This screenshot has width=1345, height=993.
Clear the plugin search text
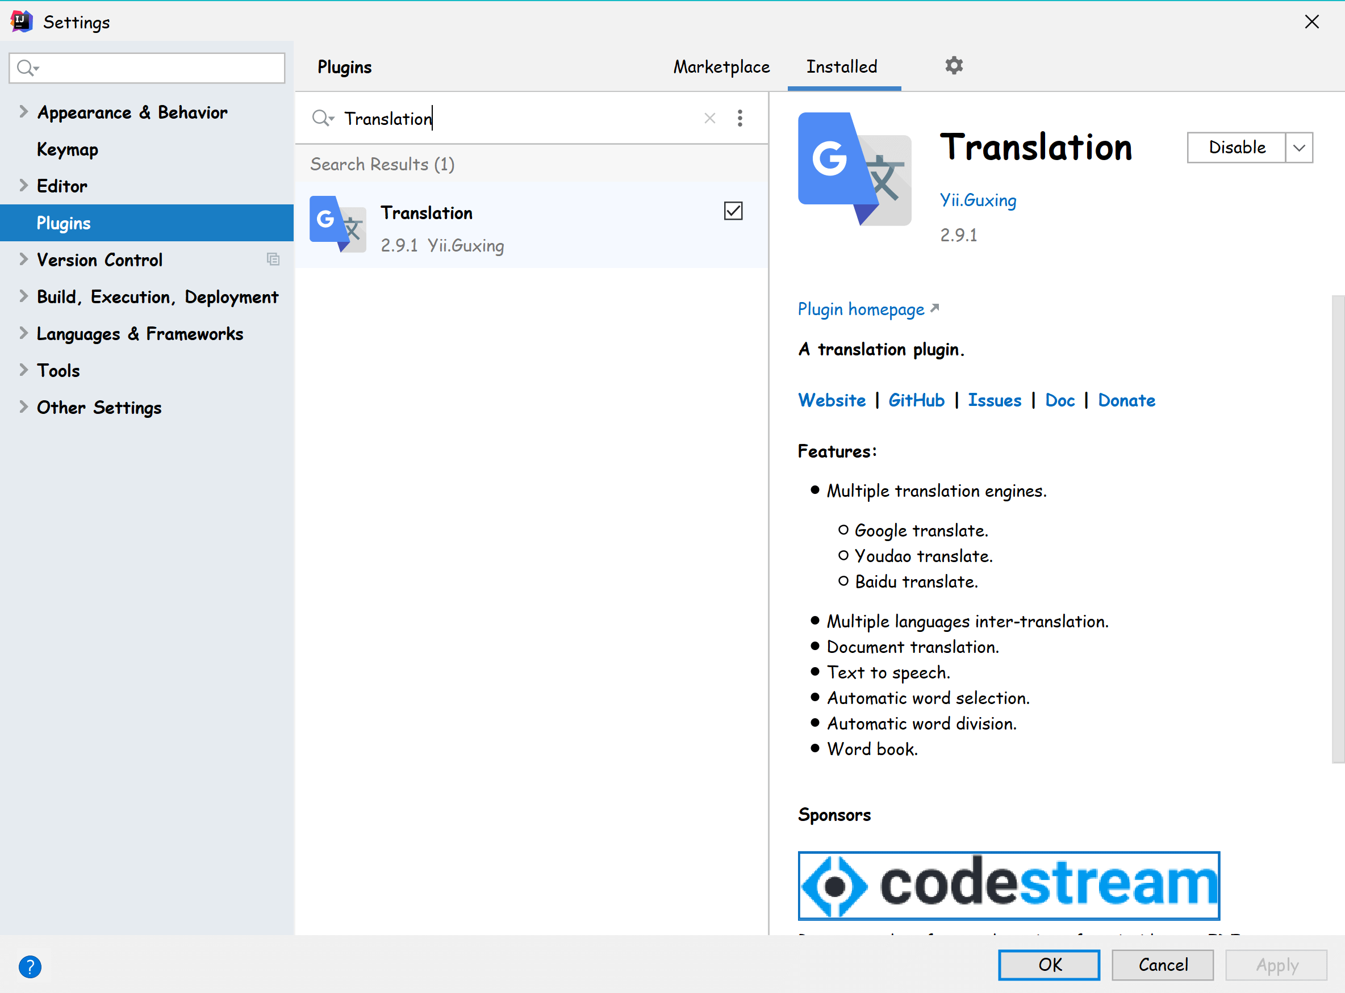(709, 119)
